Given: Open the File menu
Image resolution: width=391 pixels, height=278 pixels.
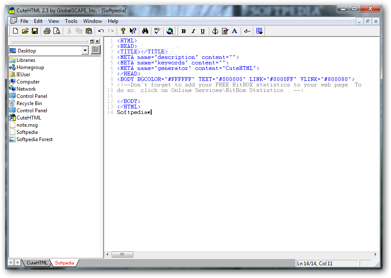Looking at the screenshot, I should 24,21.
